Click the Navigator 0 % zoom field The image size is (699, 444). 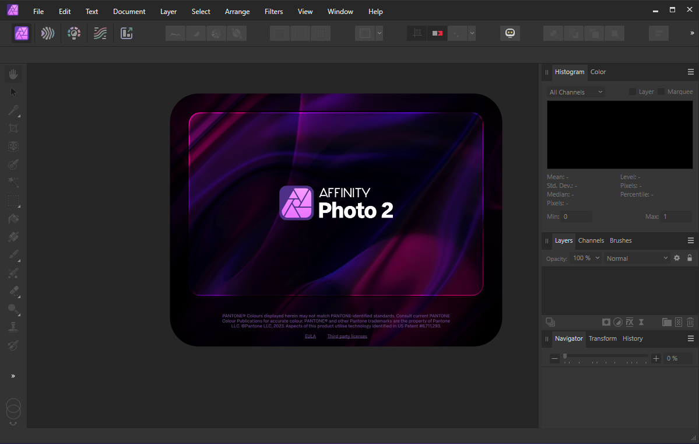coord(678,358)
